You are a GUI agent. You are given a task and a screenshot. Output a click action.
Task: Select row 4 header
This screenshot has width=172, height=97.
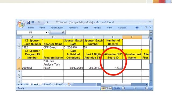19,65
